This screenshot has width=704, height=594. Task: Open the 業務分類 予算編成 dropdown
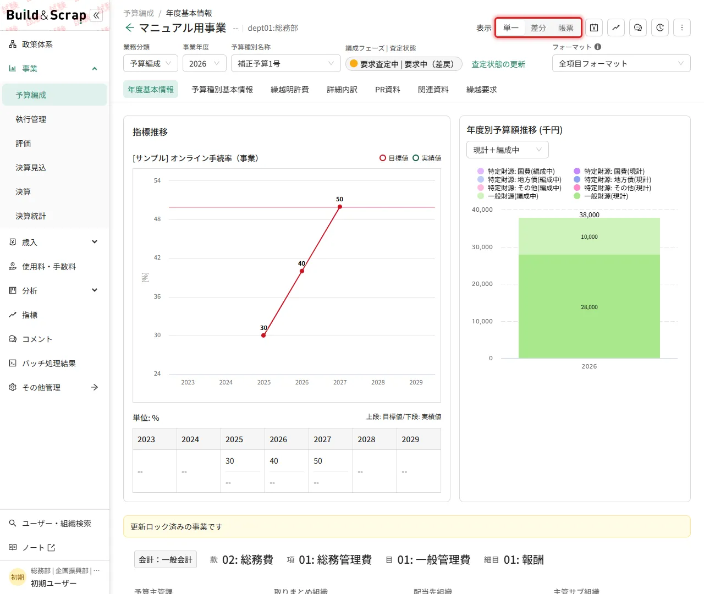(151, 63)
